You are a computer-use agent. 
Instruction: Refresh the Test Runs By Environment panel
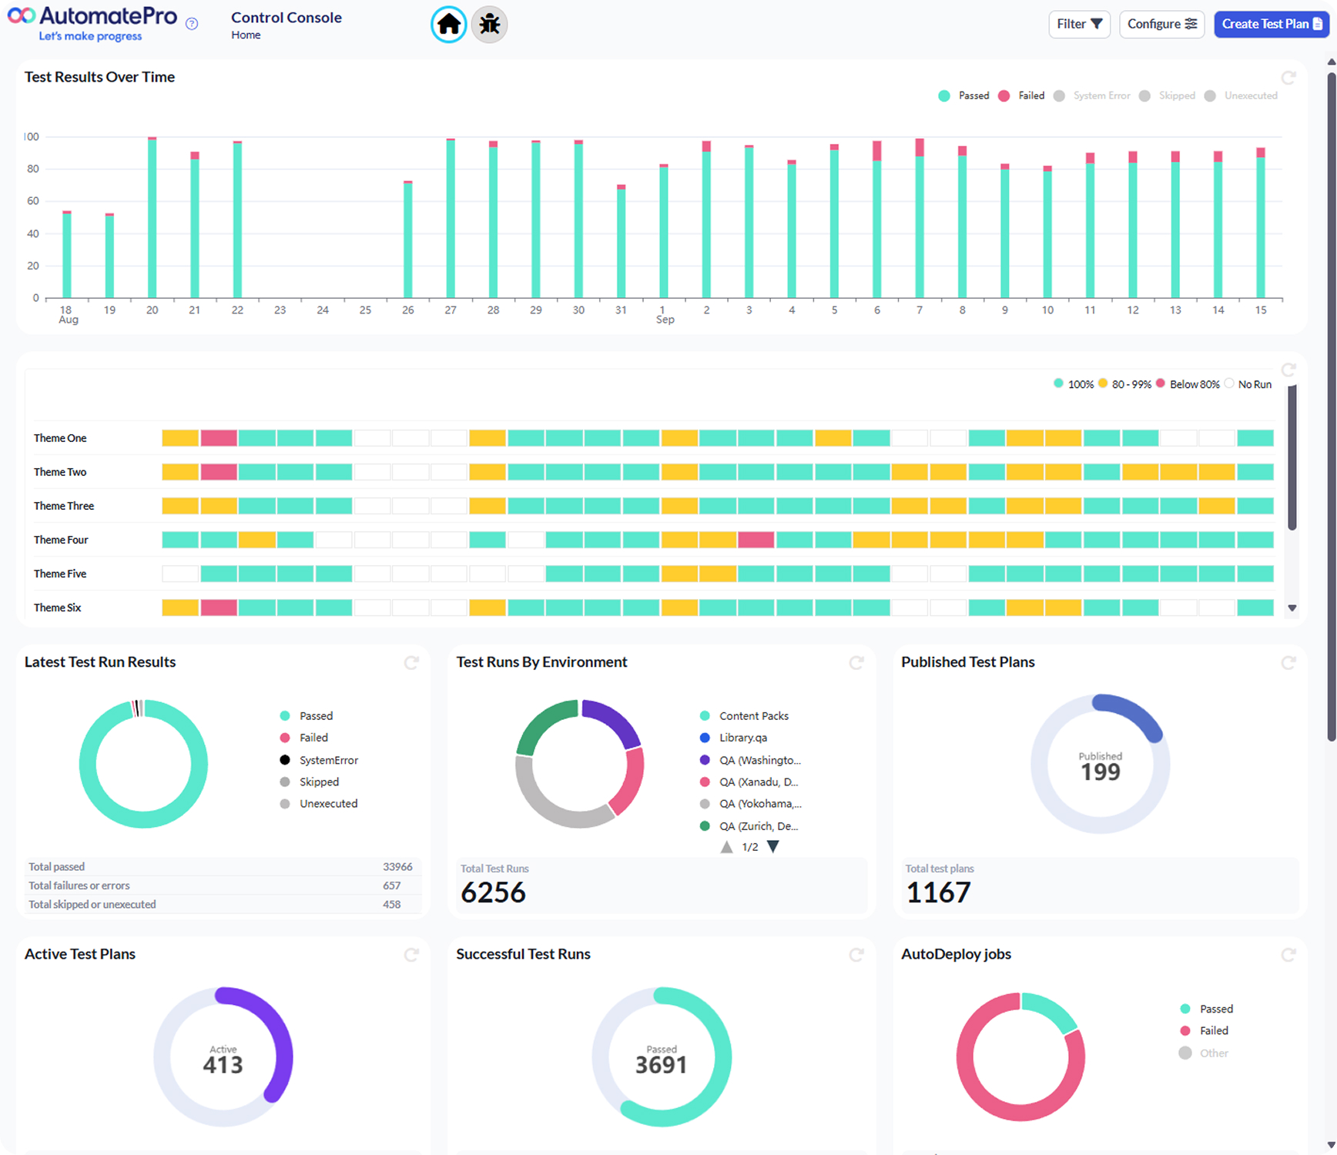[x=856, y=663]
